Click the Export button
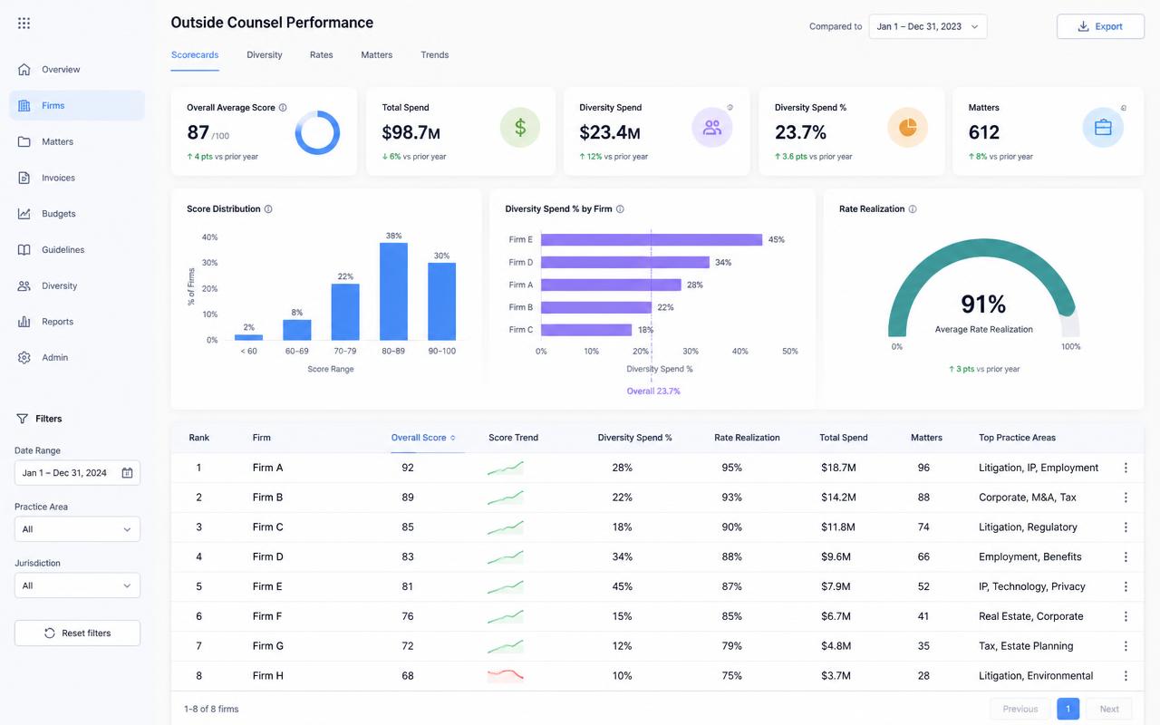1160x725 pixels. click(x=1100, y=26)
